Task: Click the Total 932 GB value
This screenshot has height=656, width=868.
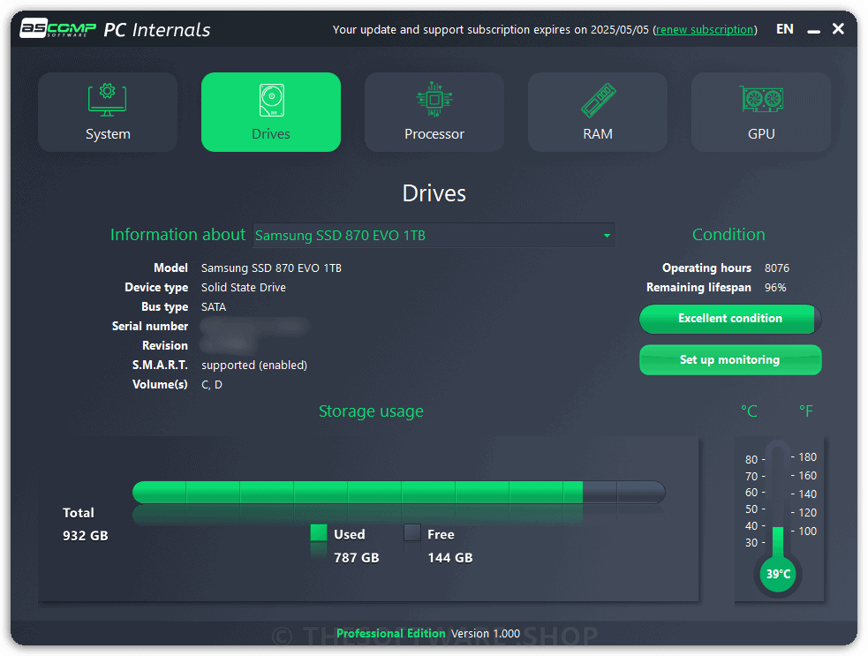Action: 86,536
